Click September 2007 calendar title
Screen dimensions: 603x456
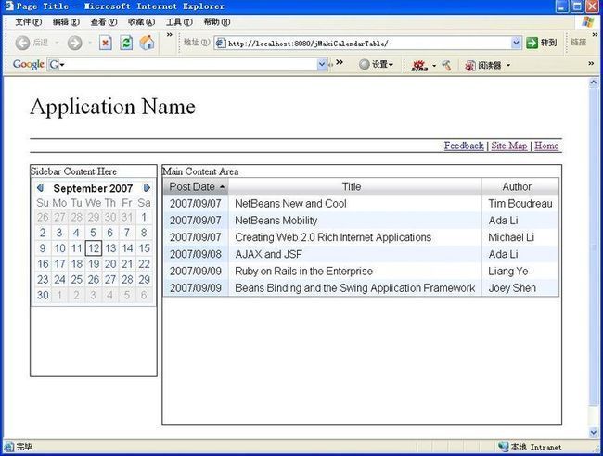[93, 188]
